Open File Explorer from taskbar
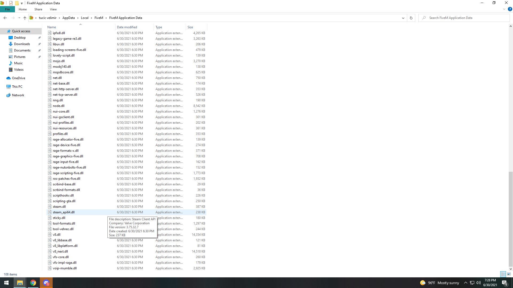Screen dimensions: 513x288 (x=20, y=283)
